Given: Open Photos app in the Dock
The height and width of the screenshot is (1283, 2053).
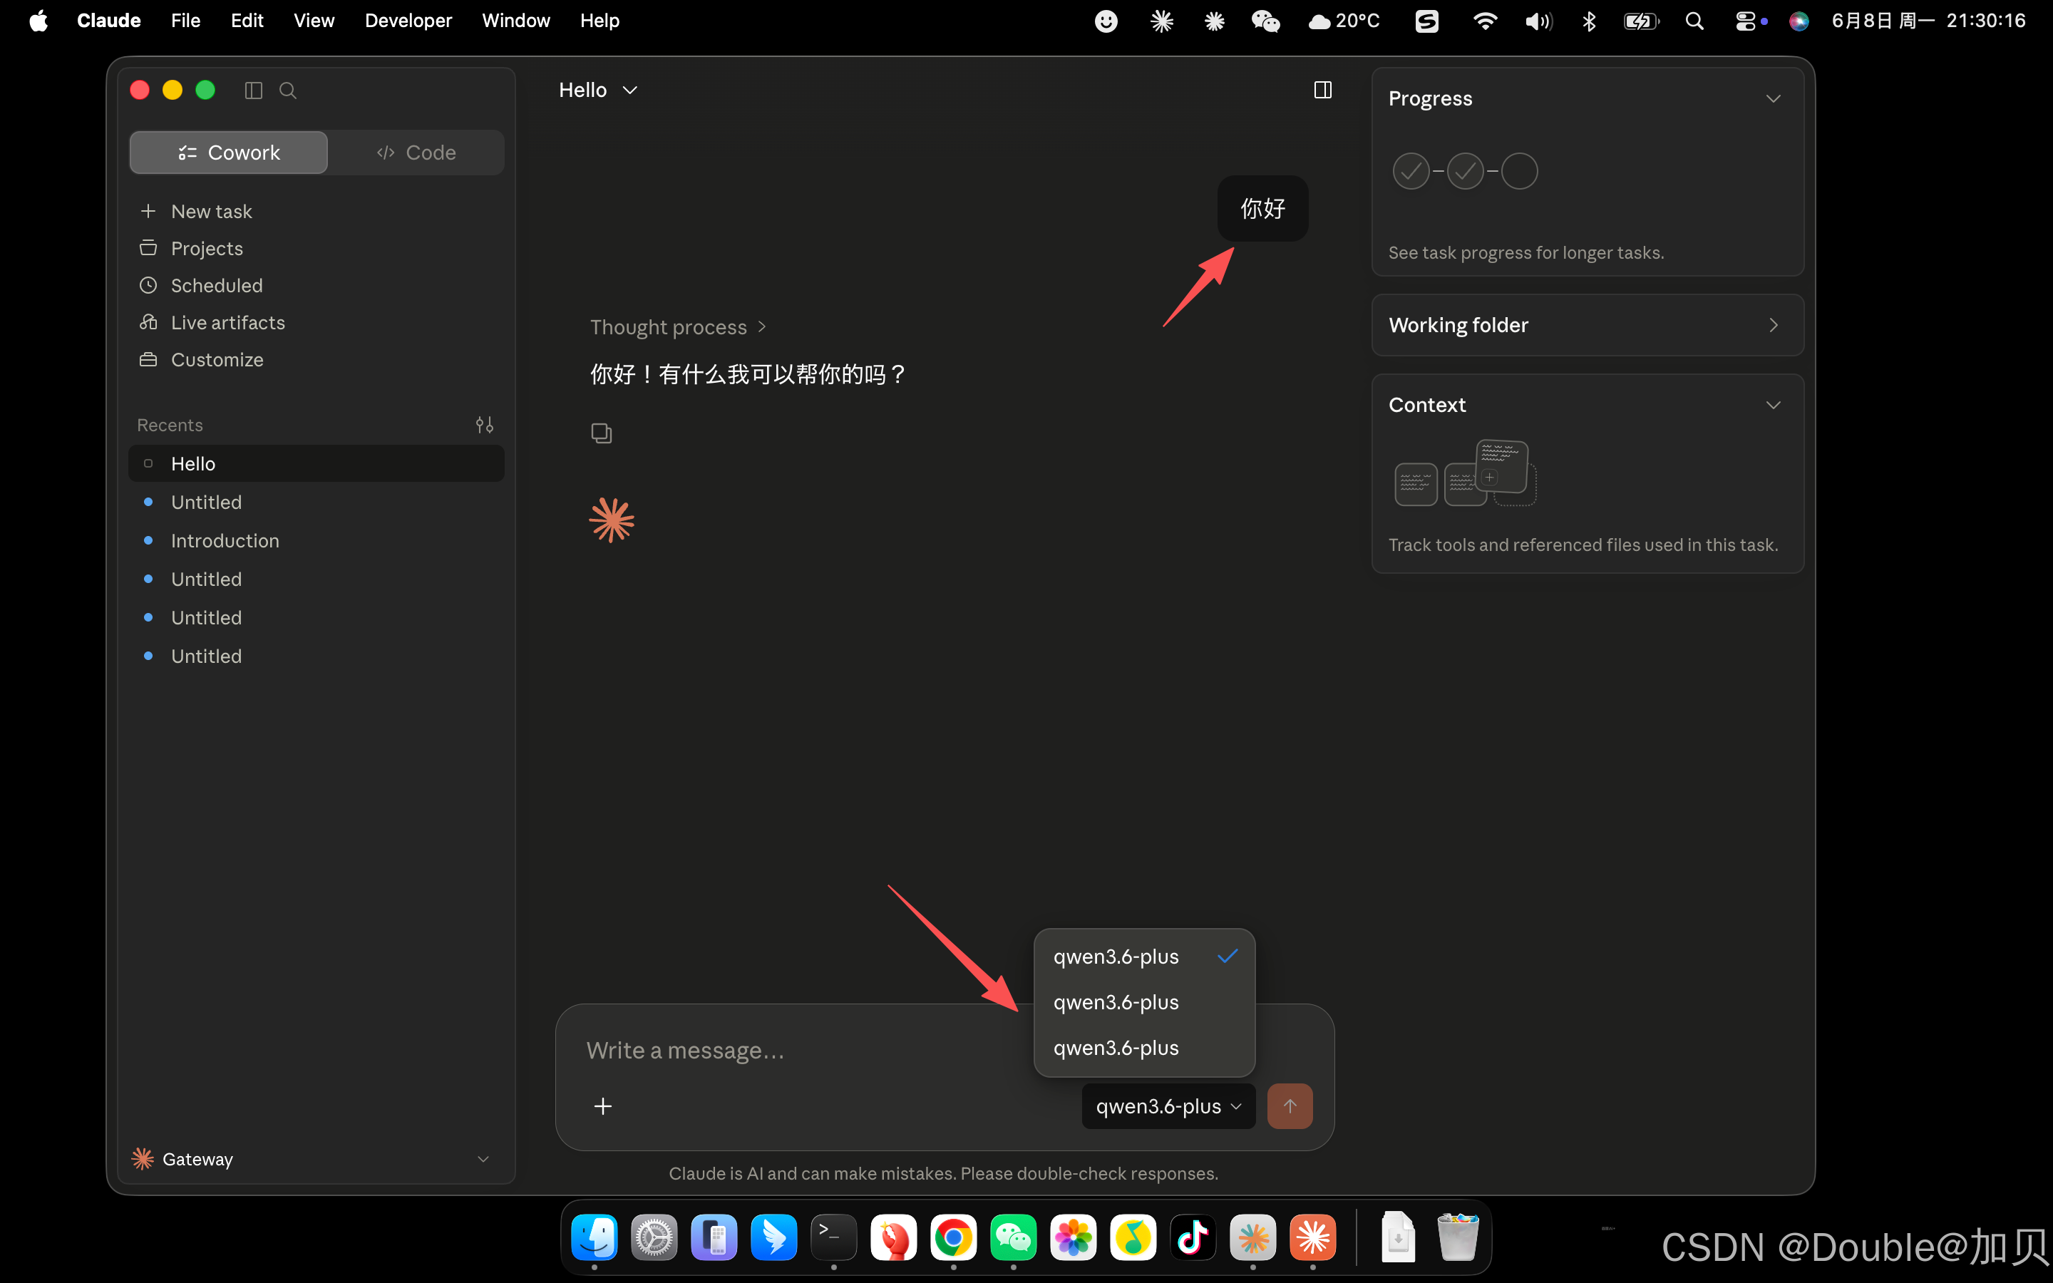Looking at the screenshot, I should pyautogui.click(x=1073, y=1238).
